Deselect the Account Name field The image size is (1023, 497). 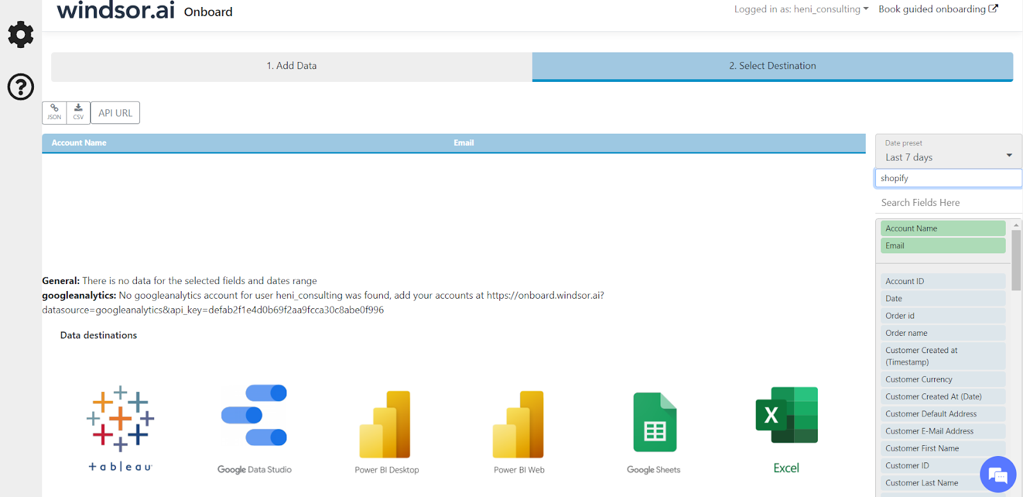(942, 228)
